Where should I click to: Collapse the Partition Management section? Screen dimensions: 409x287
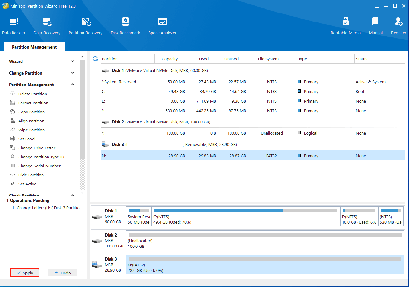click(73, 85)
